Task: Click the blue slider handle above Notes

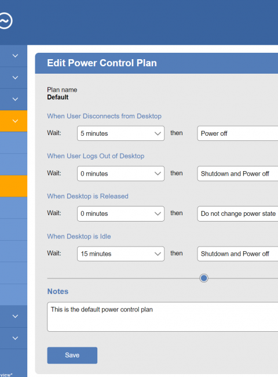Action: [204, 278]
